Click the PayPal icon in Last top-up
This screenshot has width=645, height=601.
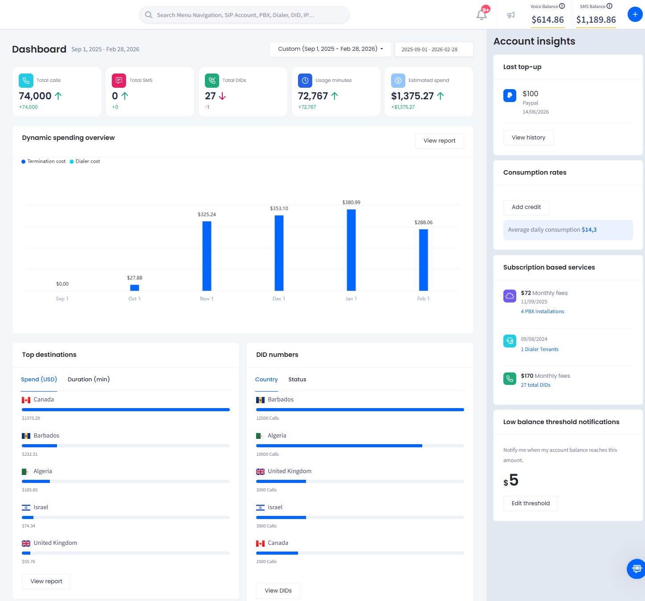tap(510, 95)
